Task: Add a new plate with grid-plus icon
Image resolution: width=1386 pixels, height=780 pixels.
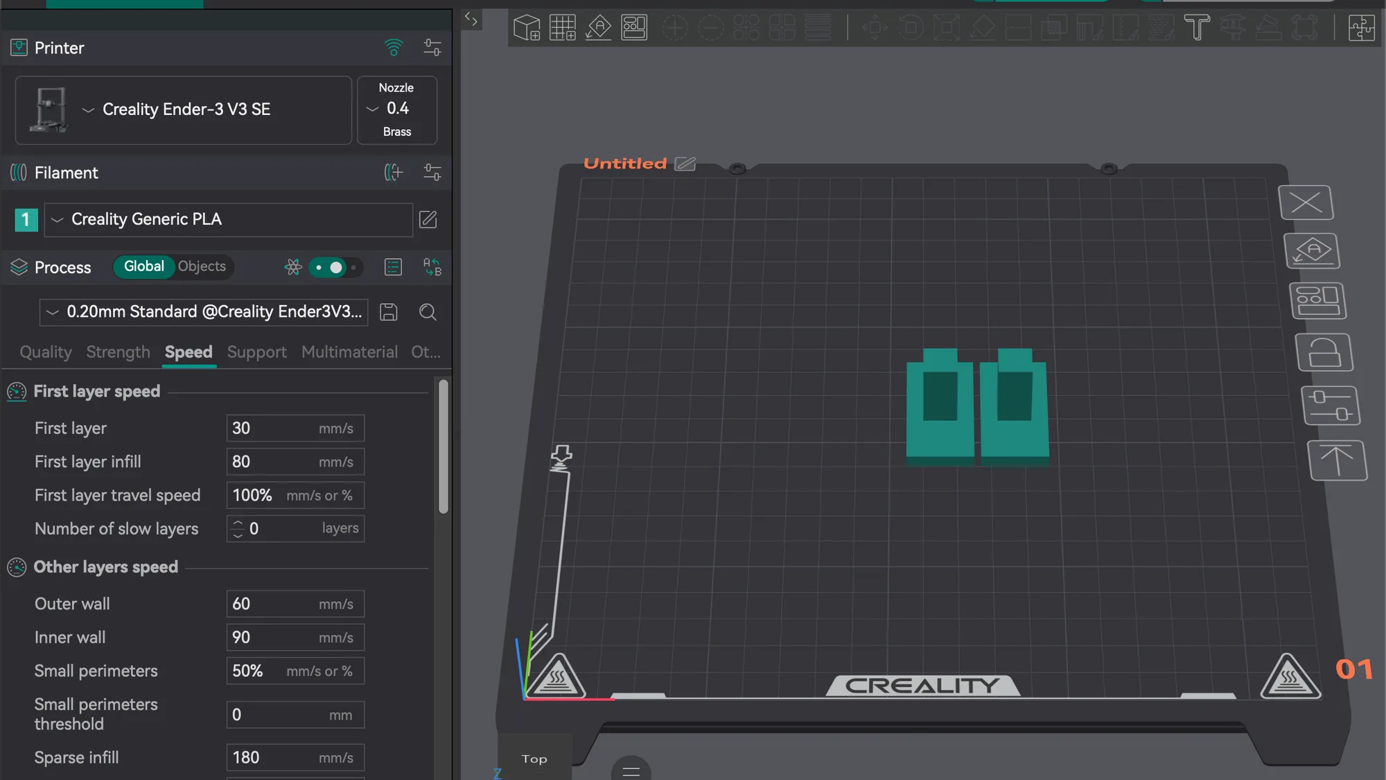Action: (x=563, y=28)
